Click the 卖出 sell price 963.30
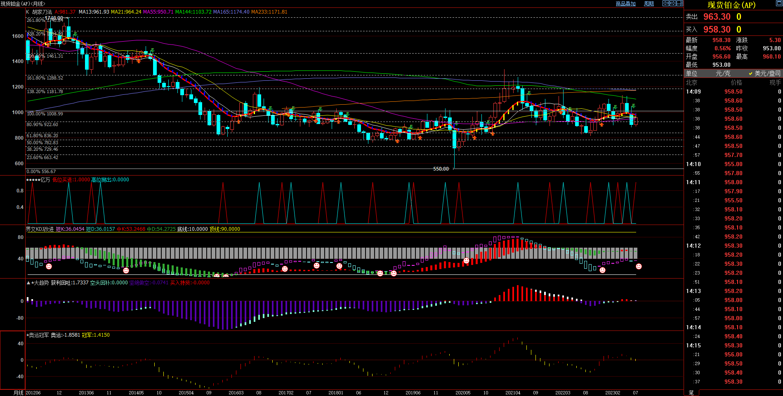Image resolution: width=783 pixels, height=396 pixels. pos(717,17)
